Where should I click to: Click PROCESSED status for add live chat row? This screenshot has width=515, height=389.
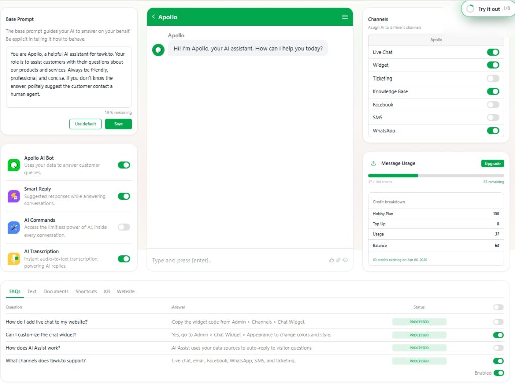click(x=419, y=322)
